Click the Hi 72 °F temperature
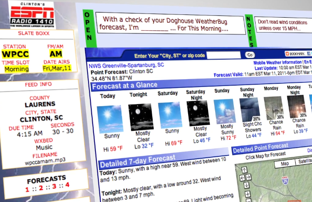 229,138
